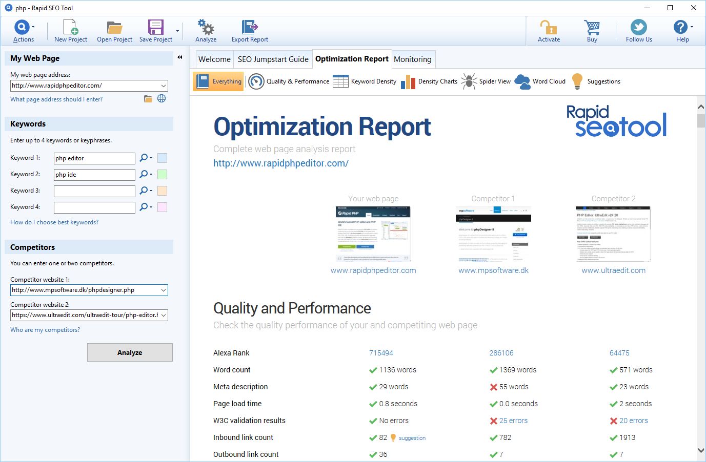Click Keyword 1 search magnifier icon
This screenshot has height=462, width=706.
[144, 158]
